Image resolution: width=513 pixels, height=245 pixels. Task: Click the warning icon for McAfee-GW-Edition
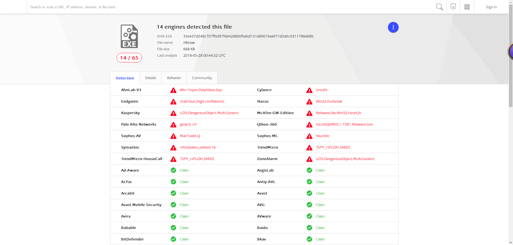(309, 113)
